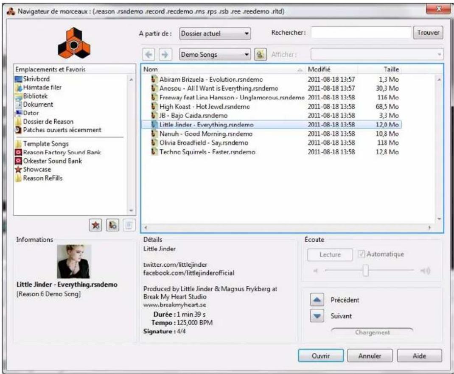This screenshot has height=374, width=454.
Task: Click file icon of Abiram Brizuela - Evolution
Action: 154,79
